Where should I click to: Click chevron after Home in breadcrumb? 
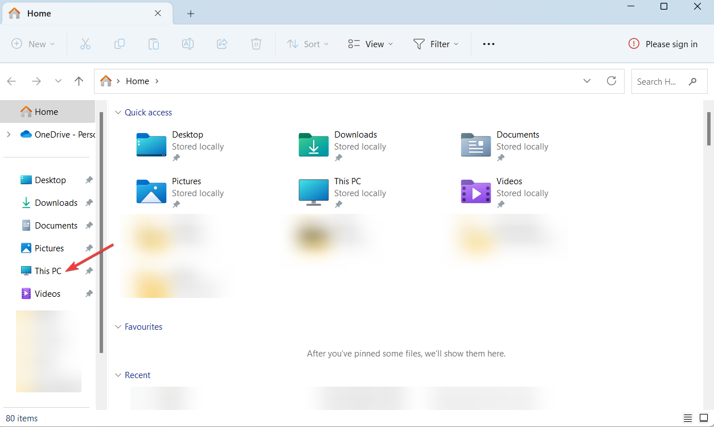point(157,81)
